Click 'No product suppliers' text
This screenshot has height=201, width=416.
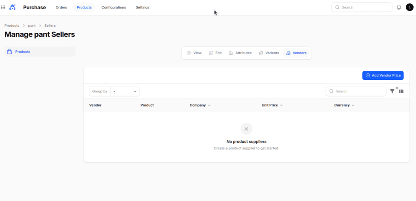click(247, 141)
